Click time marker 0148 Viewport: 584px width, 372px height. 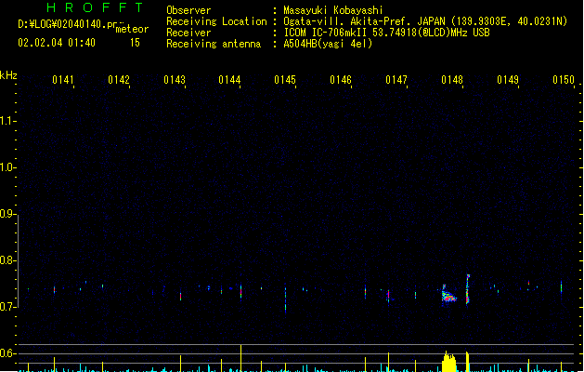pos(452,80)
